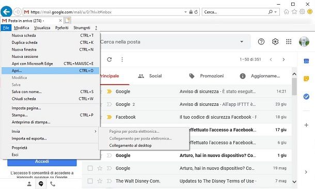Open a new tab with the new-tab button
Viewport: 315px width, 189px height.
(x=68, y=21)
